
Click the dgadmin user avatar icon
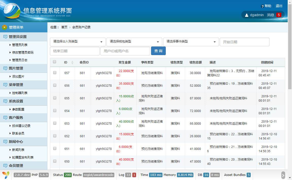click(247, 15)
